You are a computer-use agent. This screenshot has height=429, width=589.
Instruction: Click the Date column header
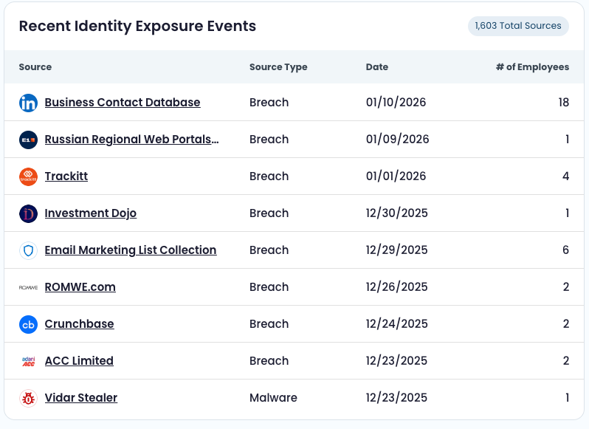pos(377,67)
